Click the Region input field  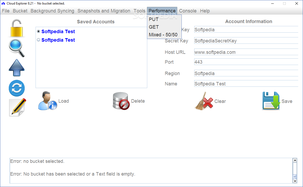(246, 73)
